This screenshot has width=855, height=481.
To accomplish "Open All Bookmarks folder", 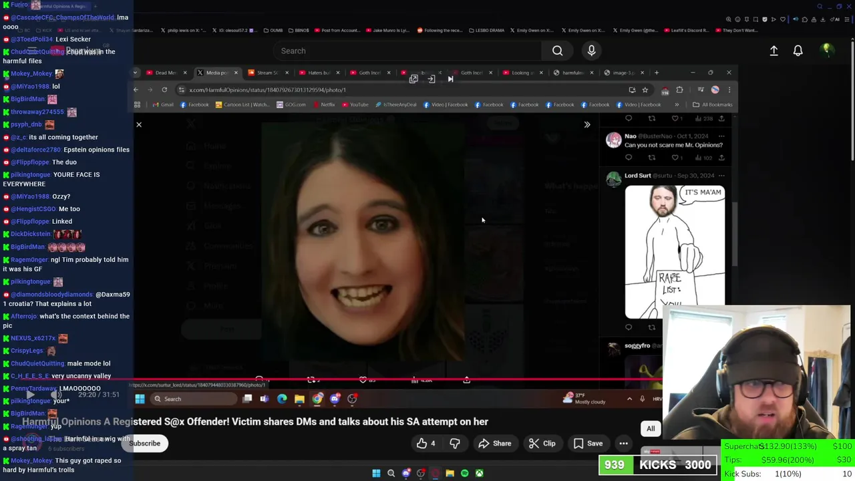I will point(712,104).
